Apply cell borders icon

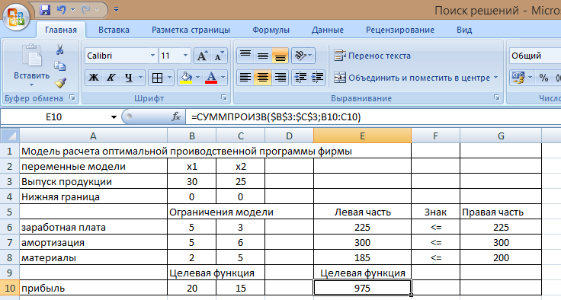(x=158, y=78)
